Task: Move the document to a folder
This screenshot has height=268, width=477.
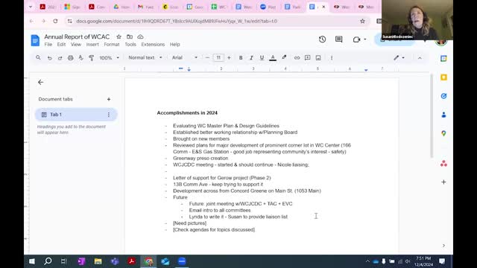Action: (130, 36)
